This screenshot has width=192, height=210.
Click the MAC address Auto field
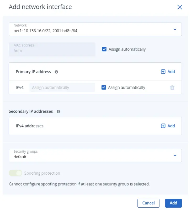click(x=52, y=49)
